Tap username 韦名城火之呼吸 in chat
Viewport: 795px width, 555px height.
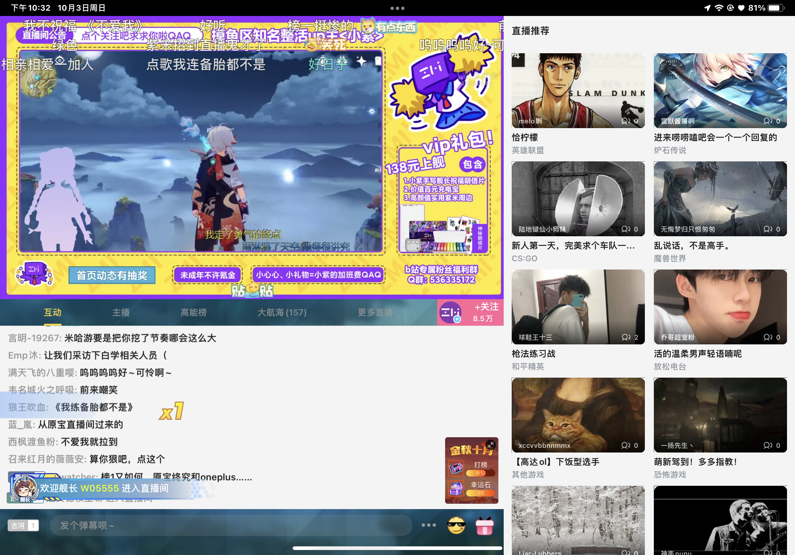pos(43,390)
